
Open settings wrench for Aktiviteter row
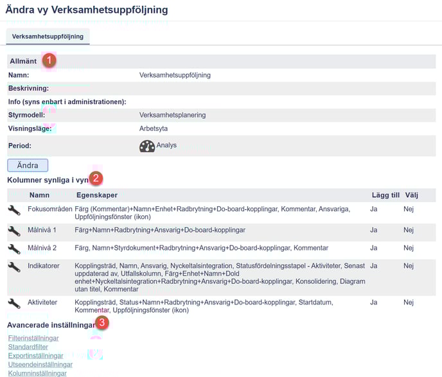click(14, 303)
